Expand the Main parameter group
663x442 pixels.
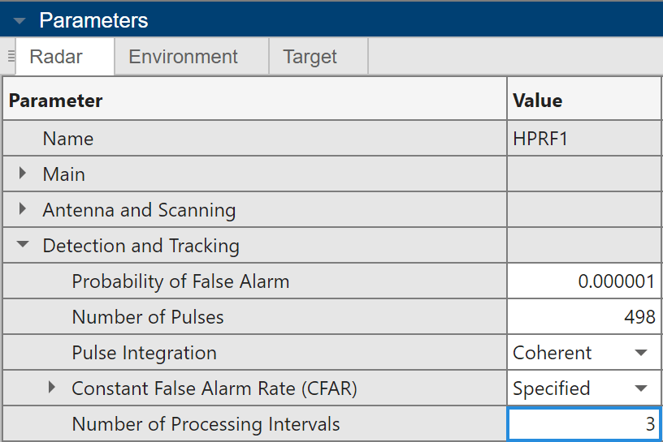pyautogui.click(x=24, y=174)
